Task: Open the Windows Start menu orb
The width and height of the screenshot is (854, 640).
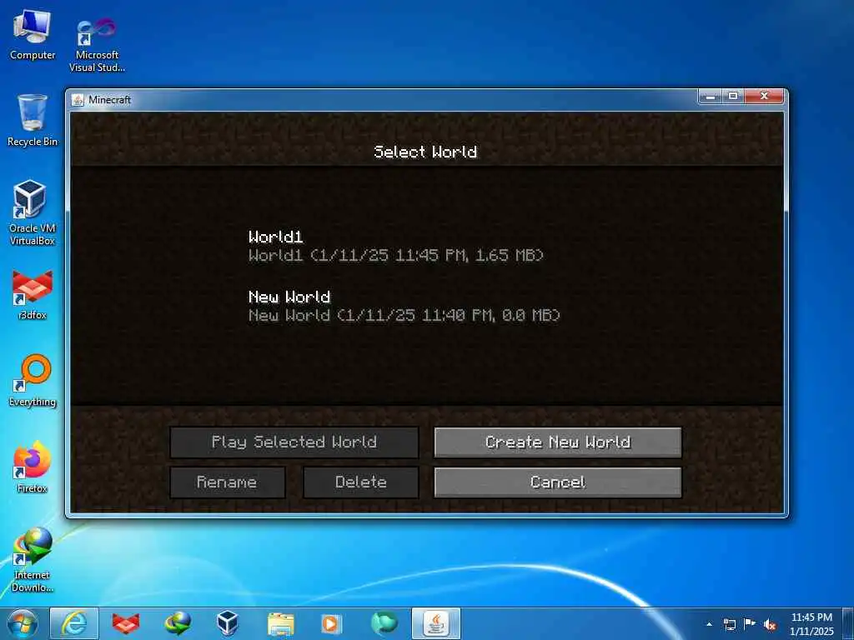Action: coord(23,623)
